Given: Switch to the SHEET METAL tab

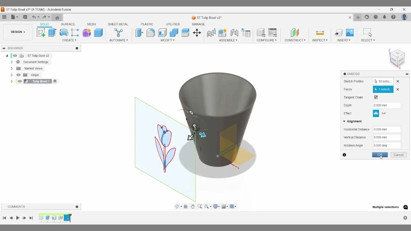Looking at the screenshot, I should tap(118, 24).
